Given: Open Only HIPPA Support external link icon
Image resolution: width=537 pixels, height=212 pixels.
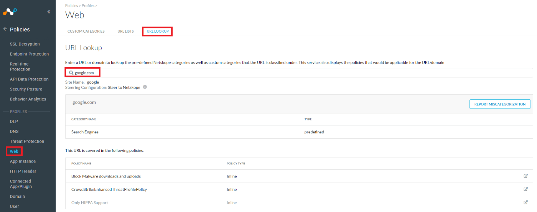Looking at the screenshot, I should click(x=525, y=202).
